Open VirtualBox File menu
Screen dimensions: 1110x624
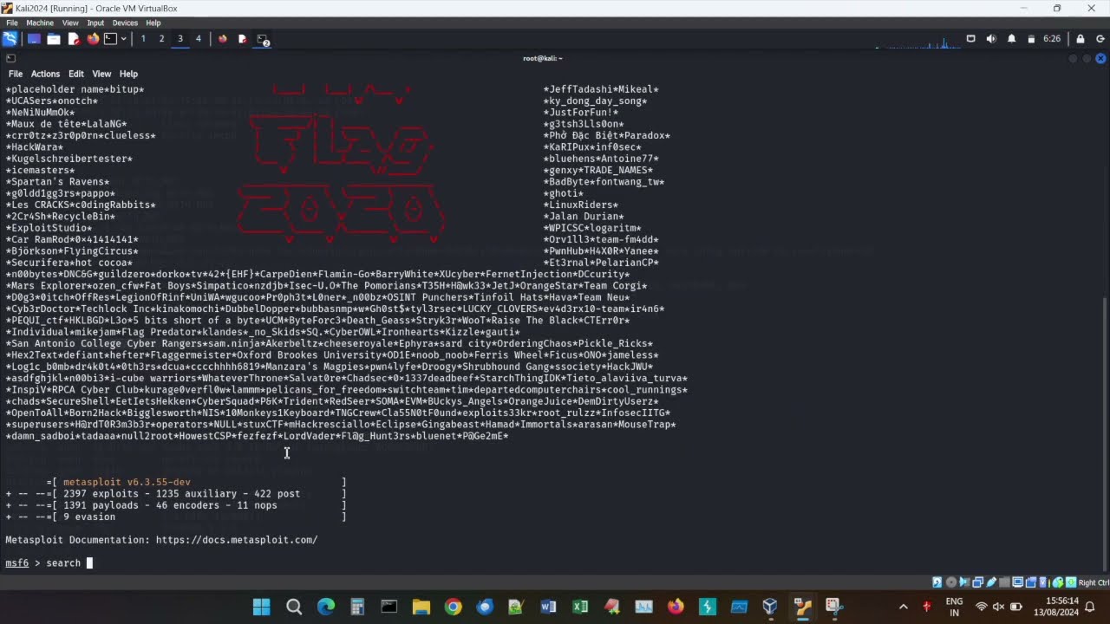click(12, 23)
